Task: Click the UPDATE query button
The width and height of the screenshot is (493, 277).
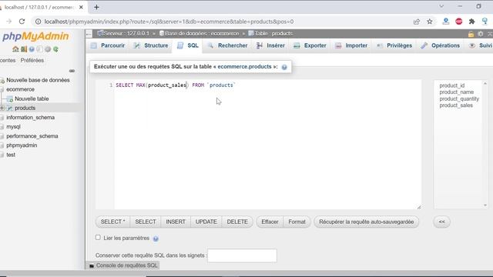Action: click(206, 222)
